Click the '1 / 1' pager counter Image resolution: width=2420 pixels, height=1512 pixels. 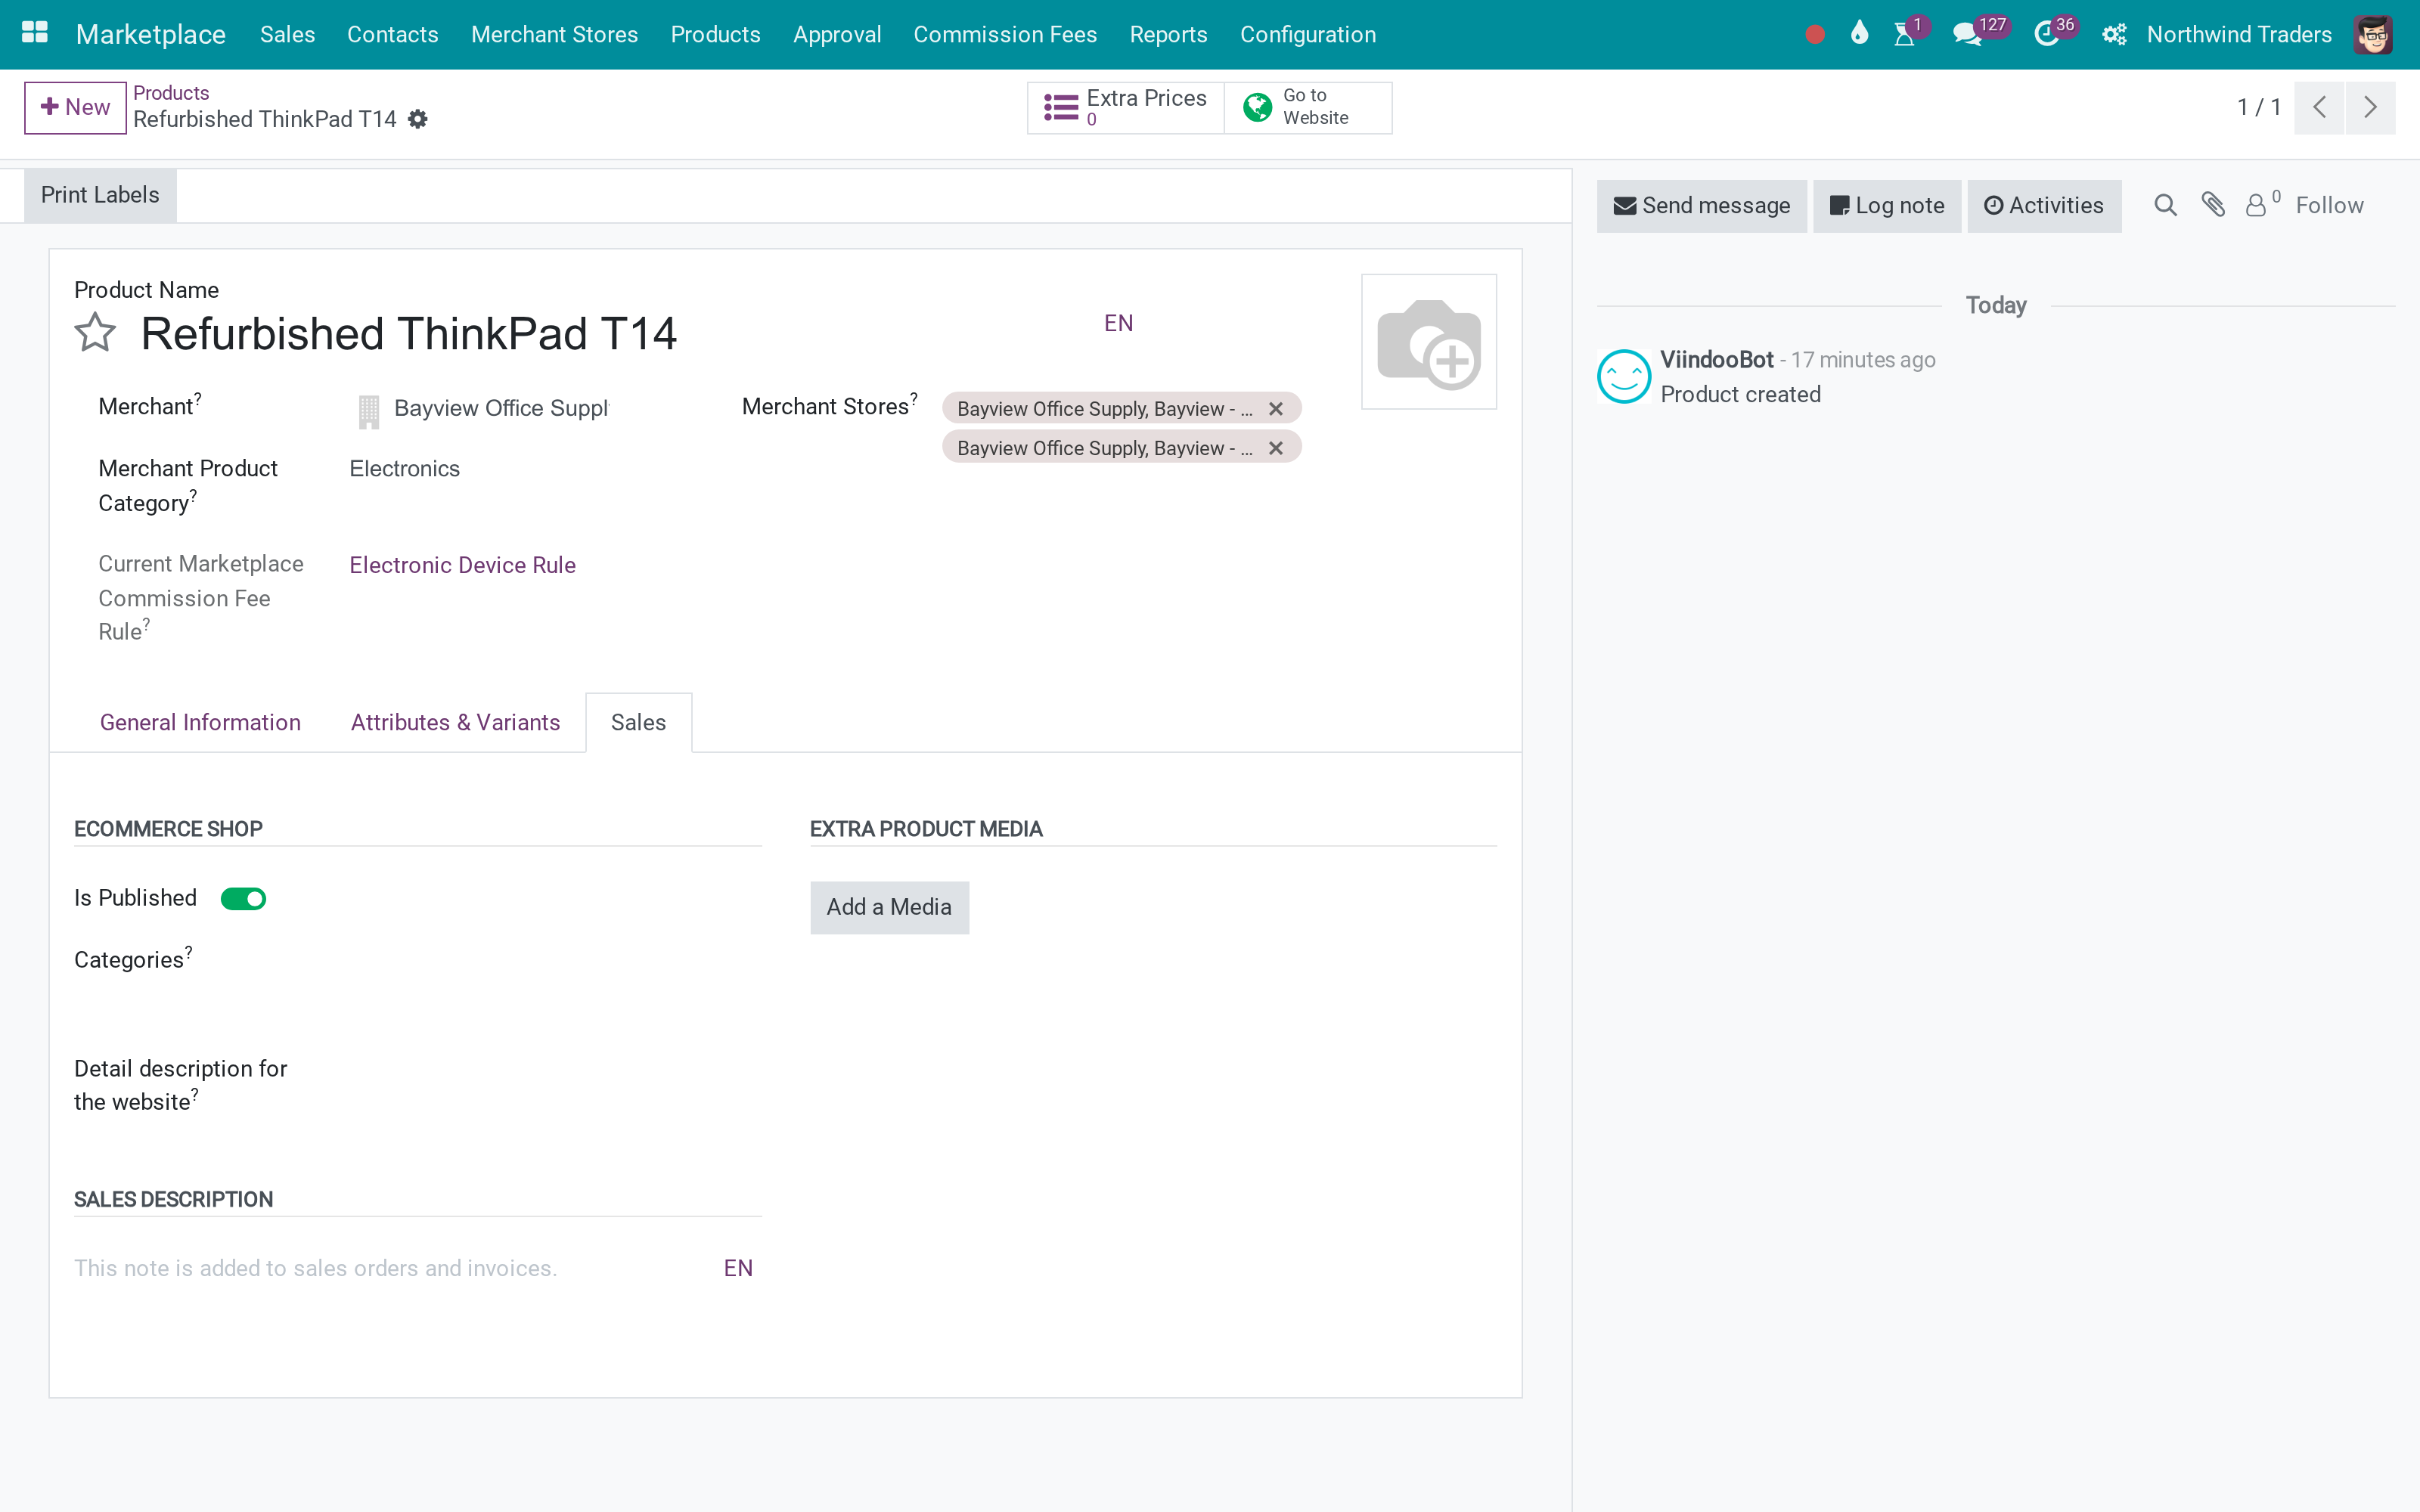pos(2258,107)
